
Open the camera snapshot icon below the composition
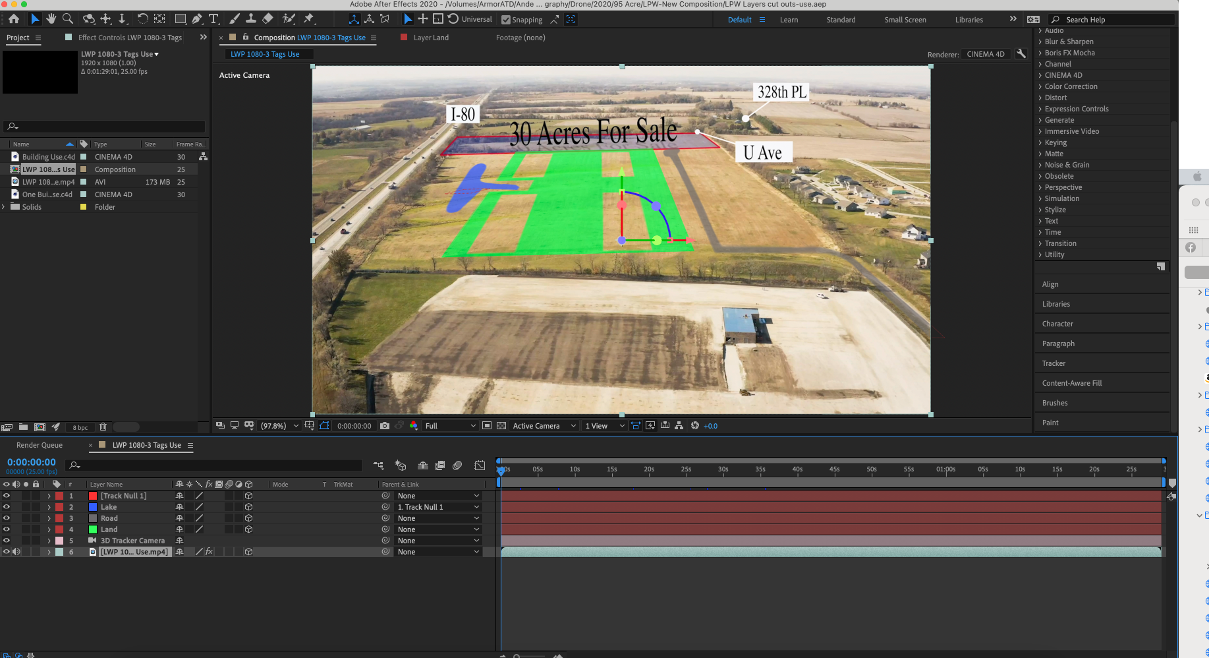click(x=385, y=426)
